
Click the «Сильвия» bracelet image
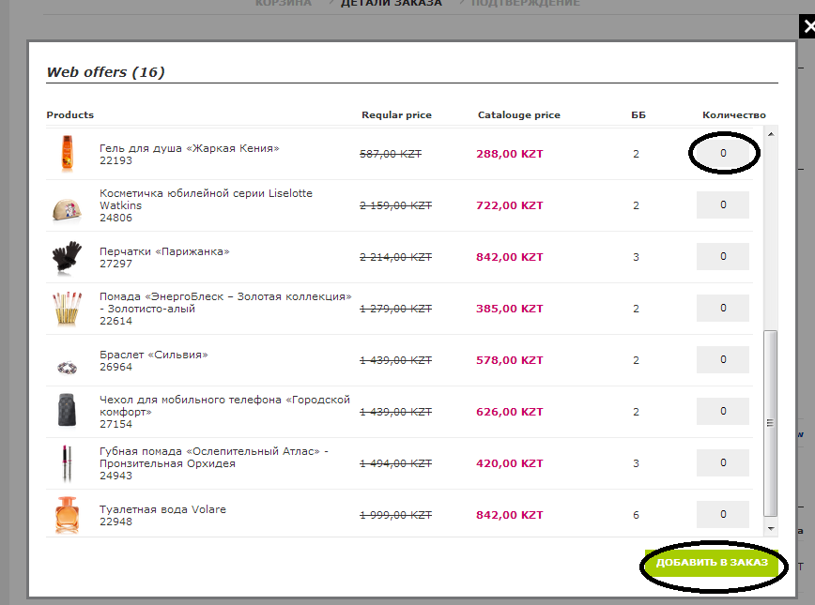point(67,368)
